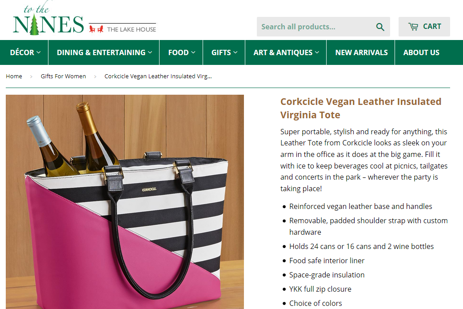Open the Gifts For Women breadcrumb

click(x=63, y=76)
